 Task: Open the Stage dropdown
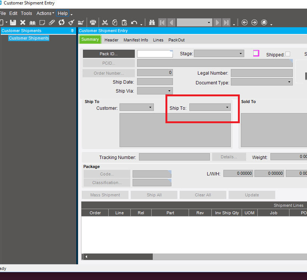click(219, 53)
